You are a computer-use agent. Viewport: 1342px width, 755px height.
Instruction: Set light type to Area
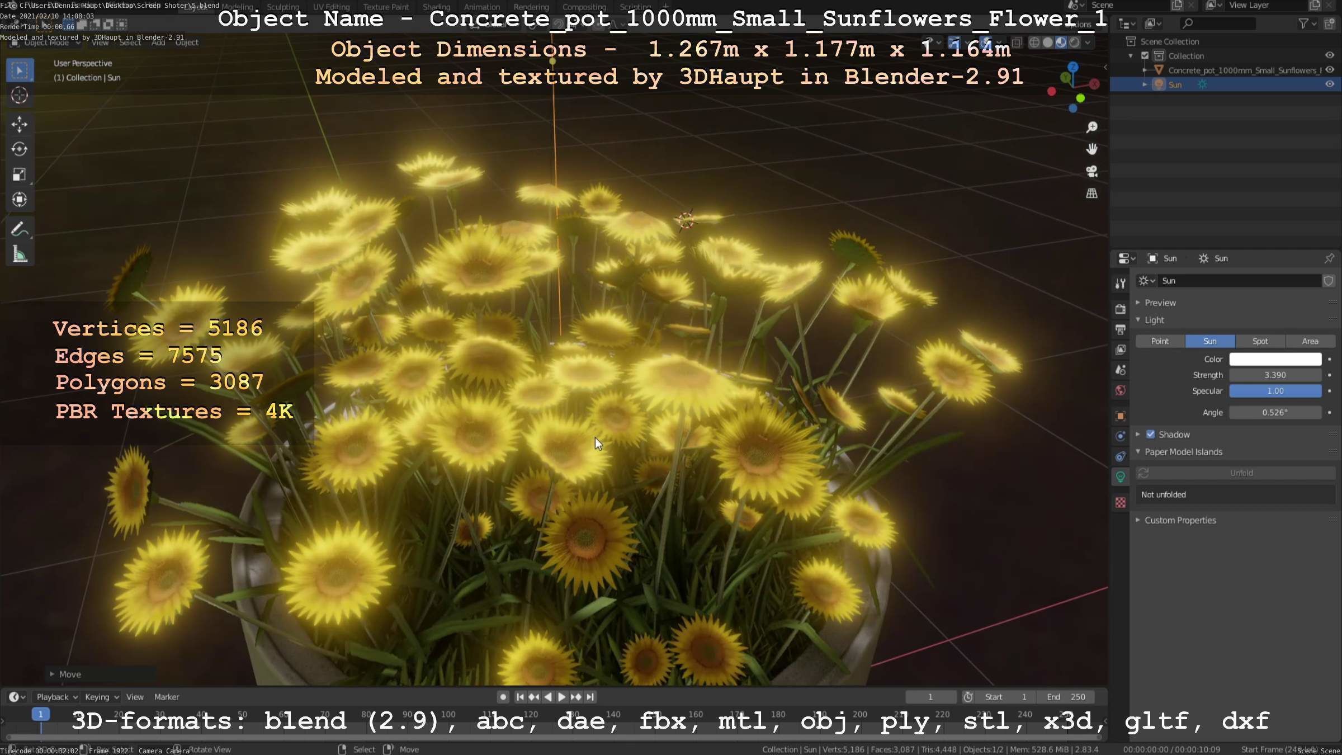(1310, 341)
